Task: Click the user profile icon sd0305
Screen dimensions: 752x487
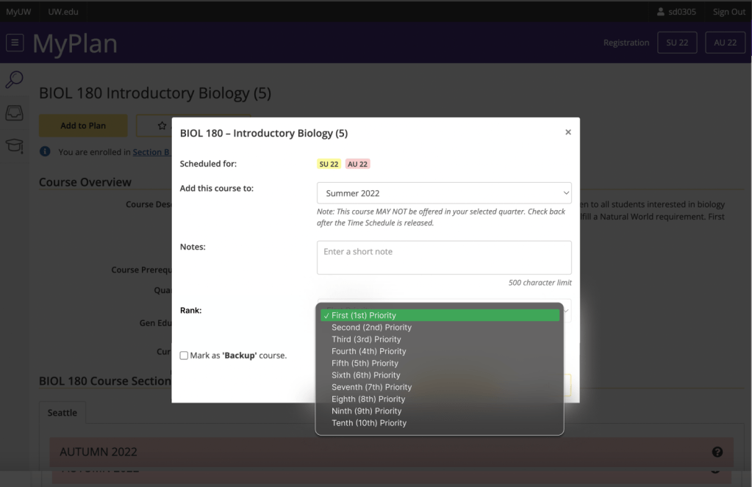Action: pos(660,12)
